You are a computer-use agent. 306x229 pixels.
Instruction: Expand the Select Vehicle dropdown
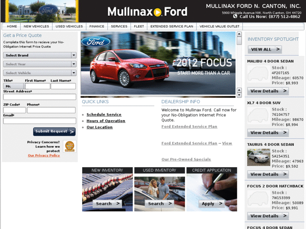click(40, 73)
